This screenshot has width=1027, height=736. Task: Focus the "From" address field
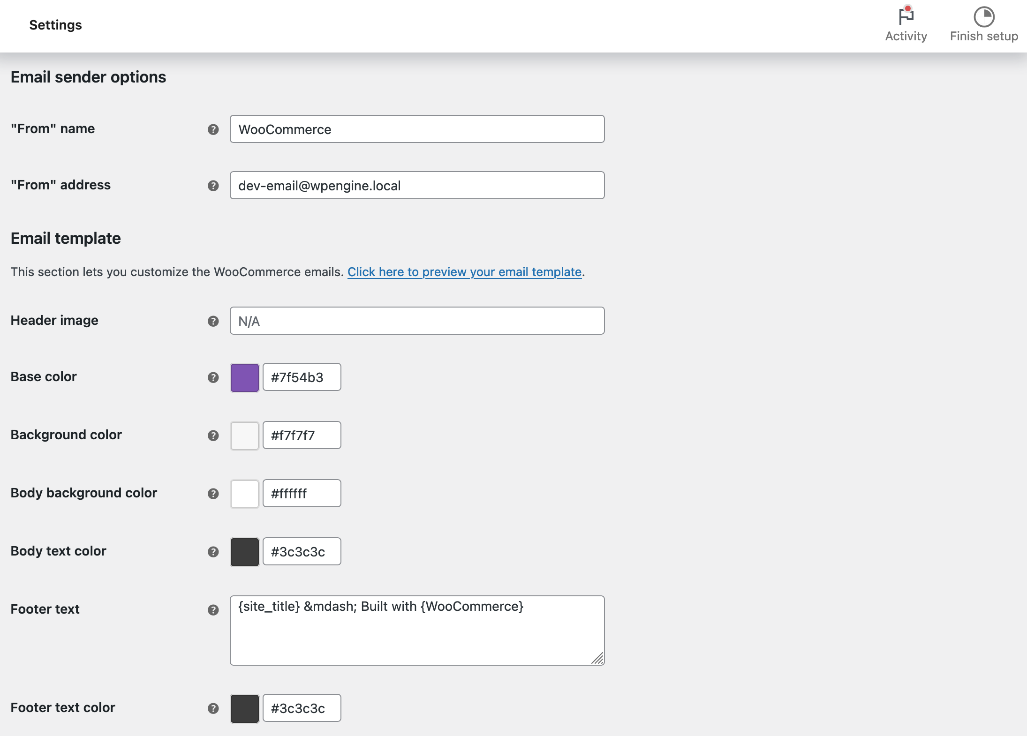coord(416,185)
